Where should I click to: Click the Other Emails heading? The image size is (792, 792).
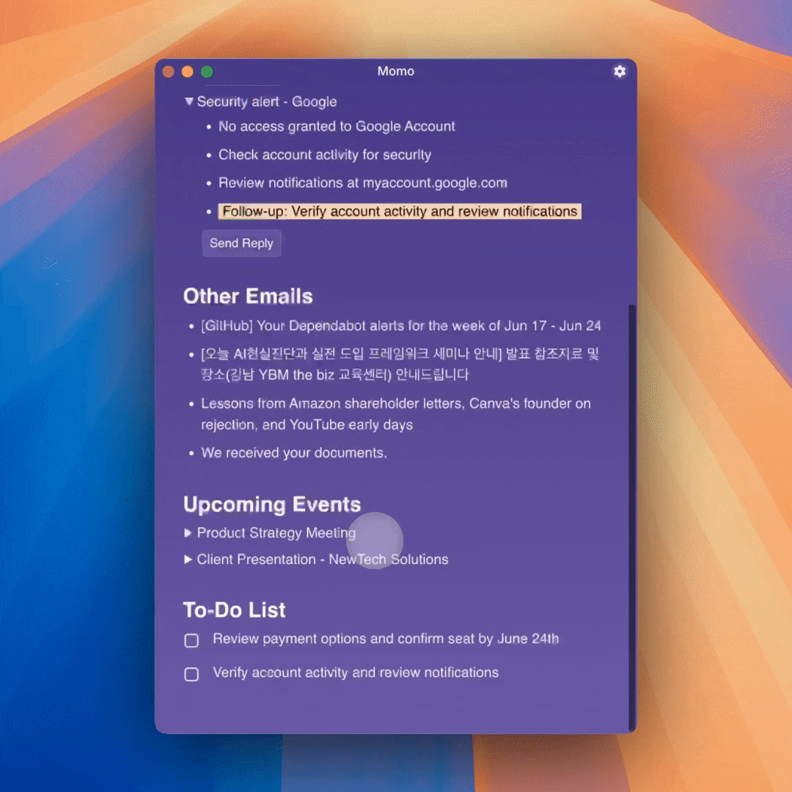click(x=248, y=296)
